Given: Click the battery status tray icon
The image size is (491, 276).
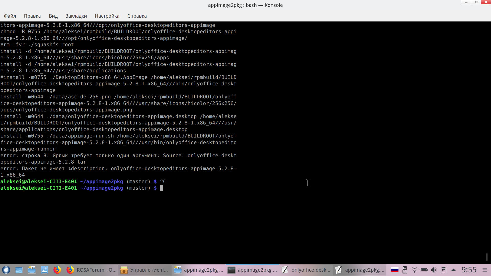Looking at the screenshot, I should [424, 270].
